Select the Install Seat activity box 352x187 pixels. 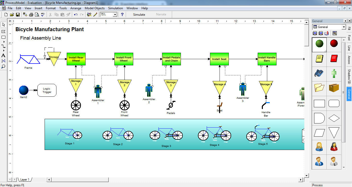pyautogui.click(x=219, y=59)
